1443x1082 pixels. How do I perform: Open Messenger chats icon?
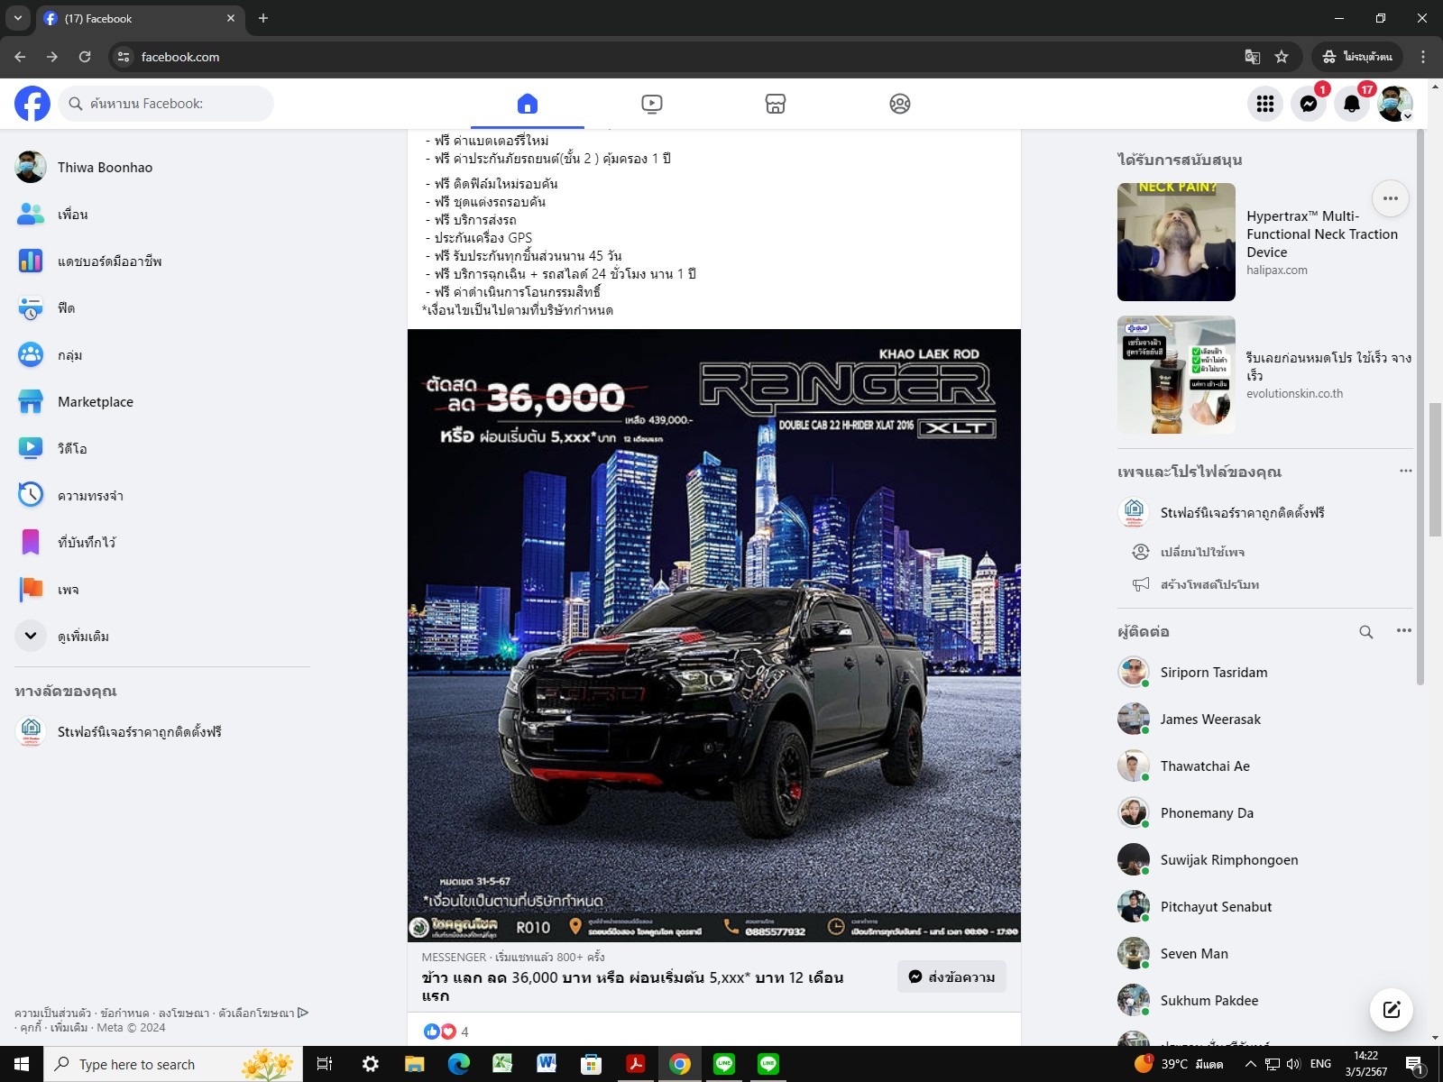pyautogui.click(x=1309, y=104)
